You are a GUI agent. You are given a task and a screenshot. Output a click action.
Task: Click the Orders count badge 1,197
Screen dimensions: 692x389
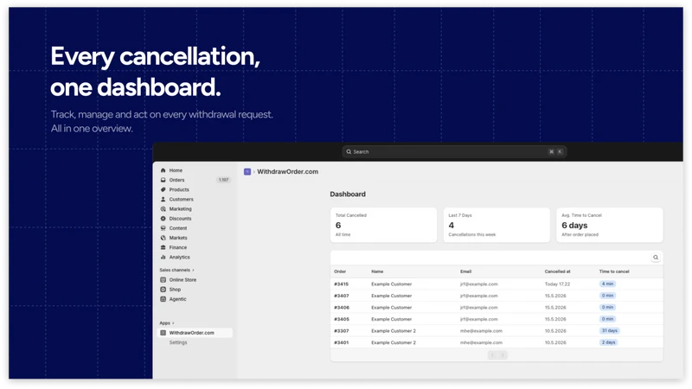tap(224, 180)
